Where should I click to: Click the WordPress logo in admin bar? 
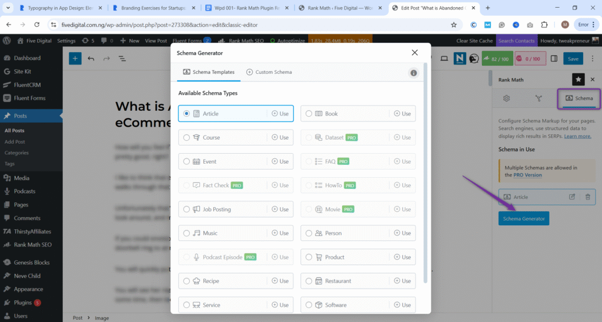point(6,40)
